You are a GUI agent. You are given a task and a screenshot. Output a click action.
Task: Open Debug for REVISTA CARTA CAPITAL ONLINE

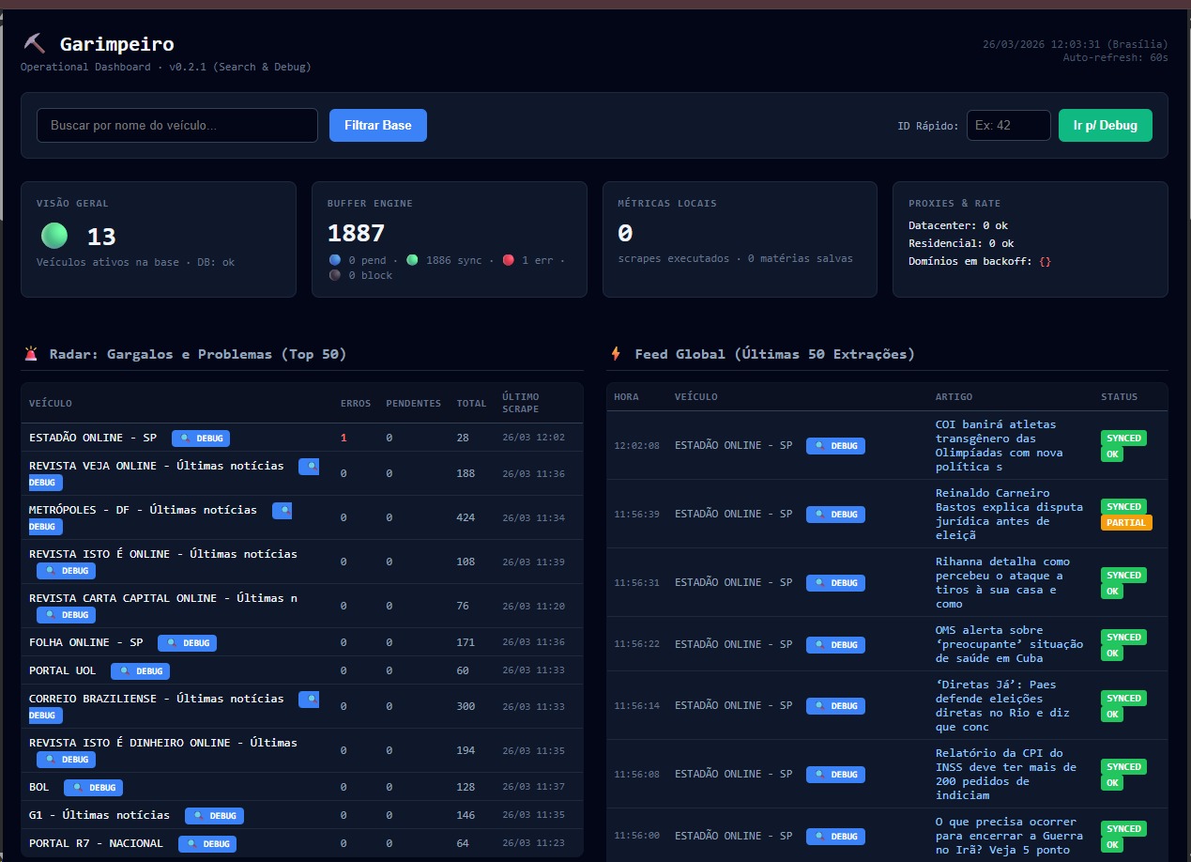coord(66,615)
